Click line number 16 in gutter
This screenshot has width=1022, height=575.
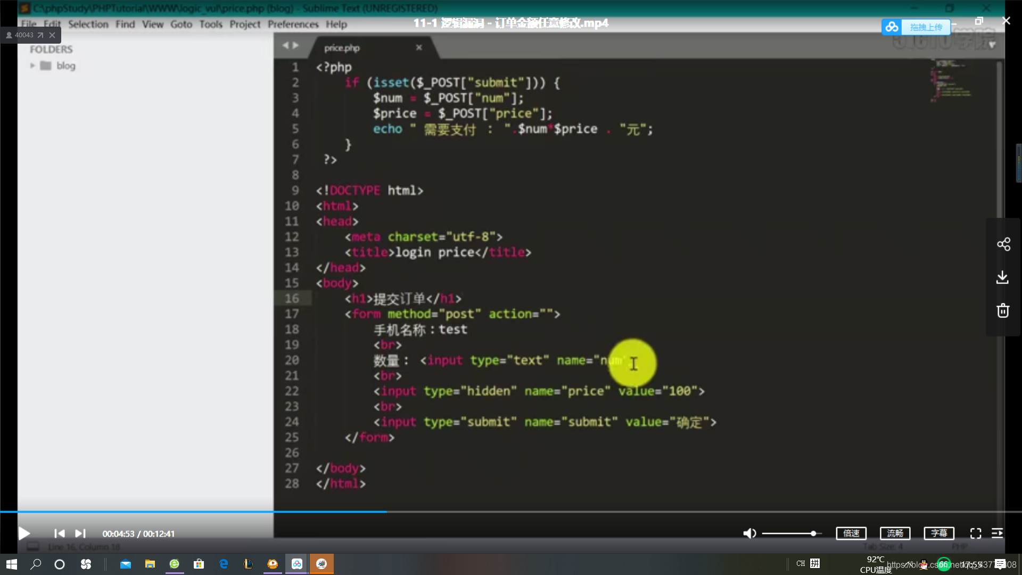tap(292, 299)
